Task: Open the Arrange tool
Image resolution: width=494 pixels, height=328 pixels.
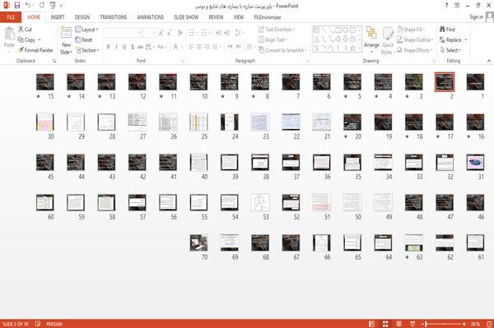Action: tap(371, 40)
